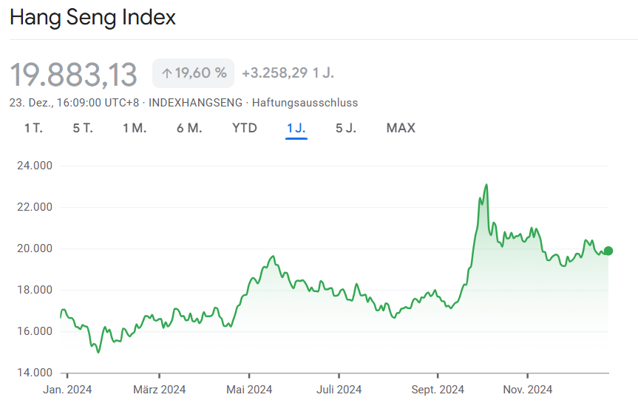The width and height of the screenshot is (638, 403).
Task: Click the green current-value dot on chart
Action: pos(608,251)
